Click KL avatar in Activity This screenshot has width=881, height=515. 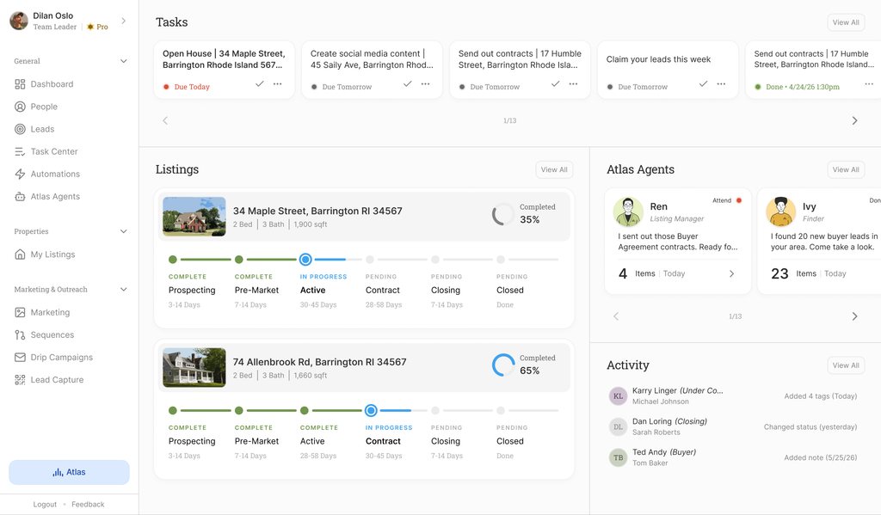click(618, 396)
